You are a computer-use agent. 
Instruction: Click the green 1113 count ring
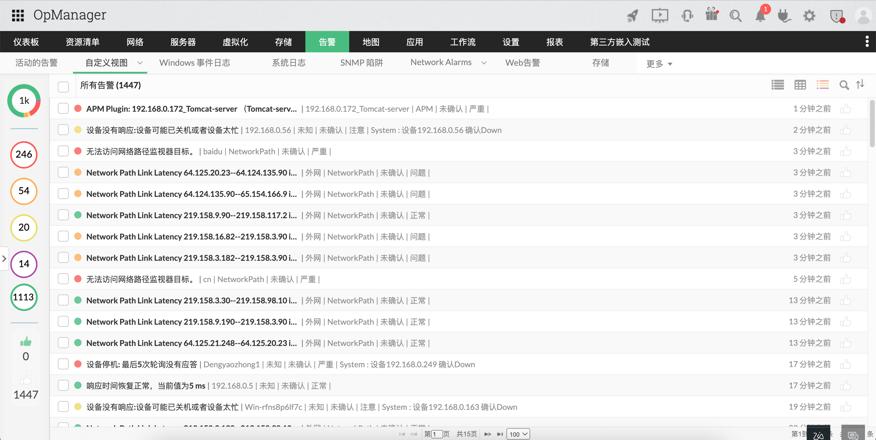(x=23, y=297)
